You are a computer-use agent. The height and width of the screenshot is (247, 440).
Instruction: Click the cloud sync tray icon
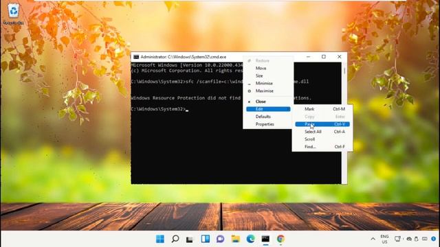click(x=409, y=239)
